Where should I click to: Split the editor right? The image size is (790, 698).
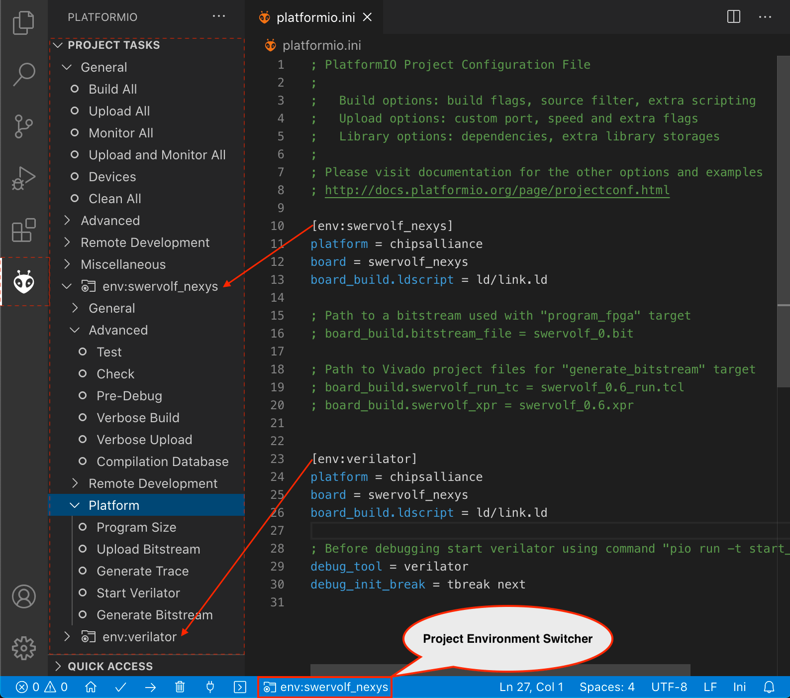(x=734, y=16)
